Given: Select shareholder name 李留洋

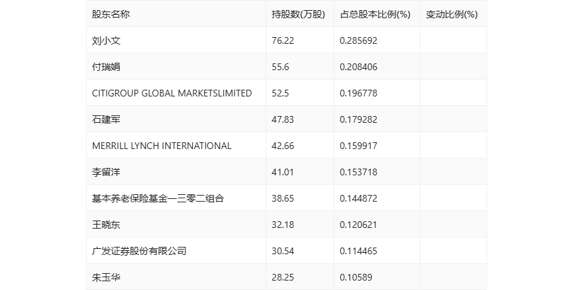Looking at the screenshot, I should pyautogui.click(x=106, y=172).
